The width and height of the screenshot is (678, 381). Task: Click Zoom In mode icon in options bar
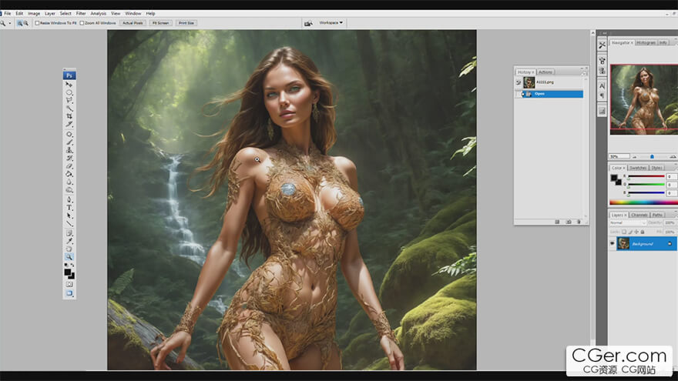[19, 23]
